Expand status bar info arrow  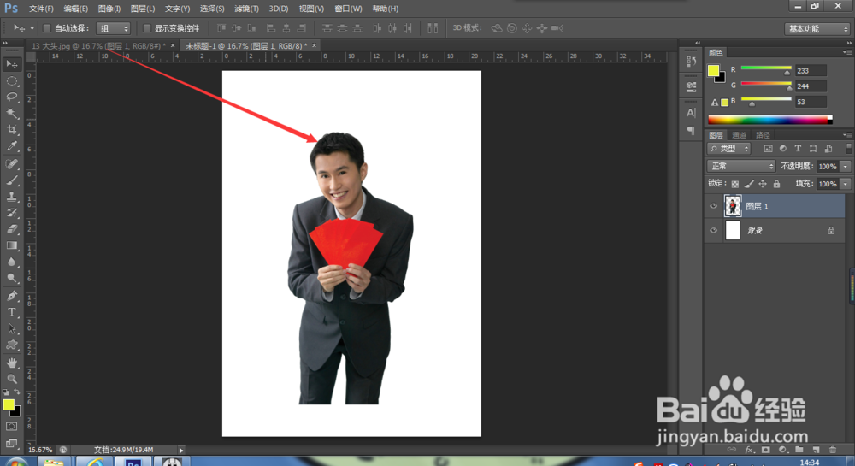pos(181,451)
